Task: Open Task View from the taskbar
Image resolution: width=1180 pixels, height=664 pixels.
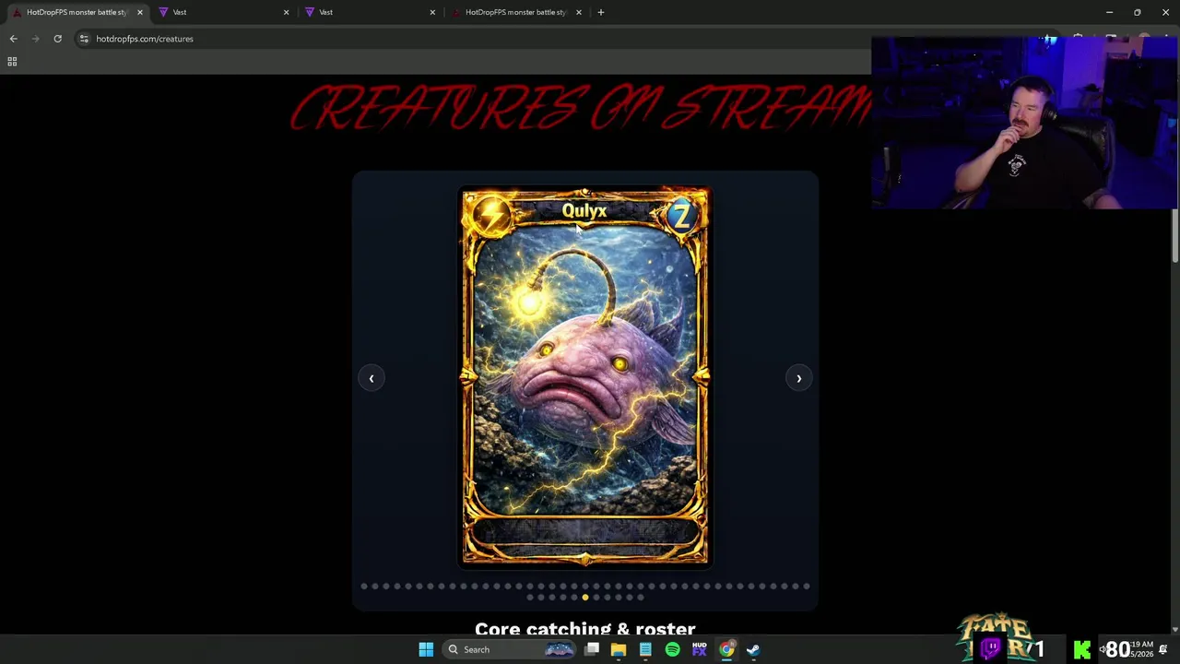Action: (592, 649)
